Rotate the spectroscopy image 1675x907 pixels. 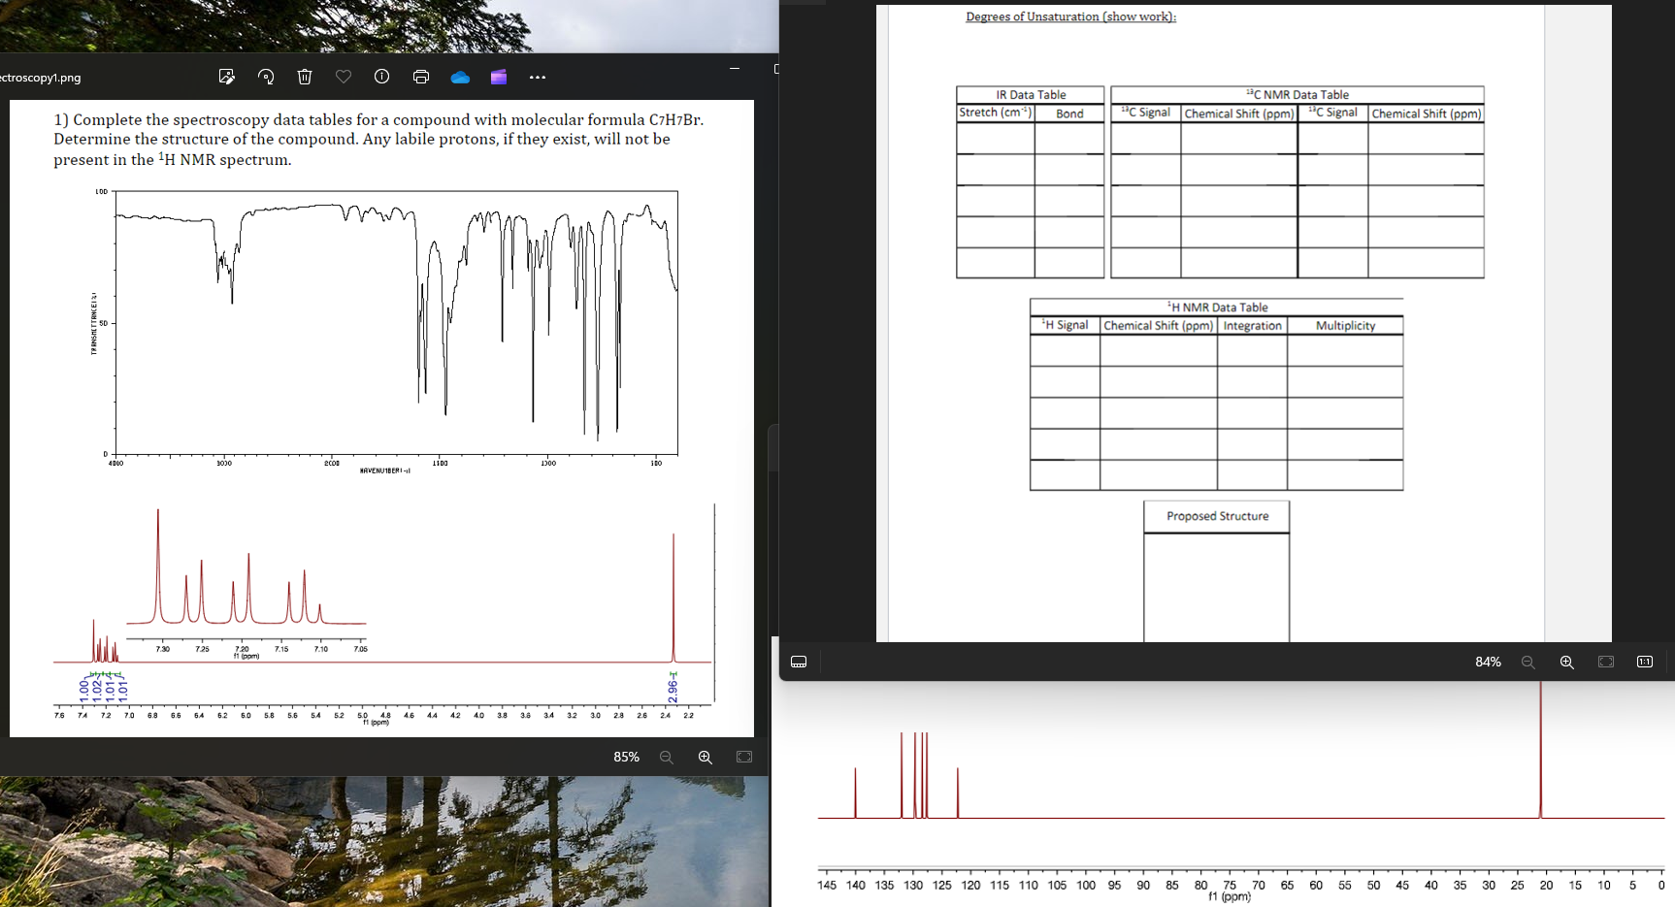[265, 77]
